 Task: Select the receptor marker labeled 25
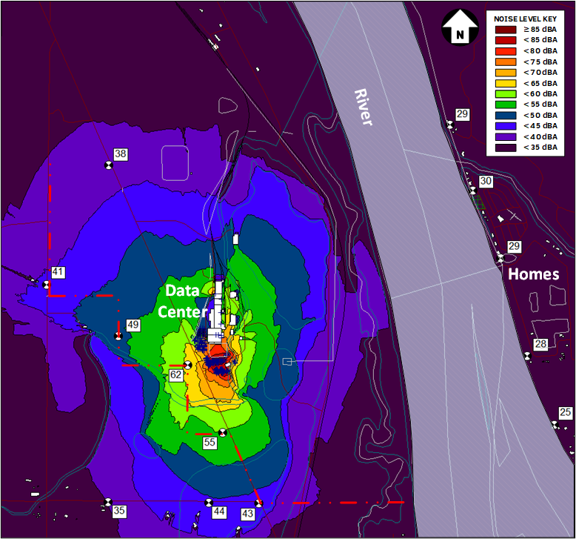pos(555,424)
